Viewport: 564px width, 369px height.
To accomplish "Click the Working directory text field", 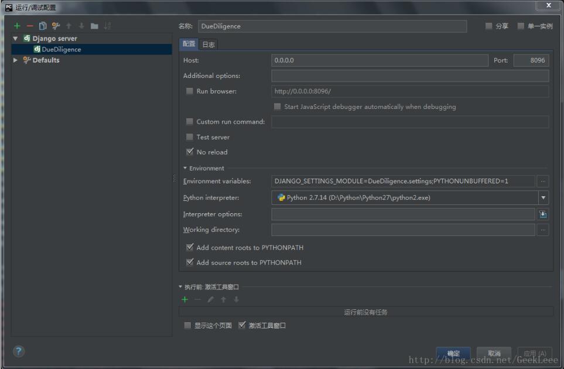I will (x=403, y=230).
